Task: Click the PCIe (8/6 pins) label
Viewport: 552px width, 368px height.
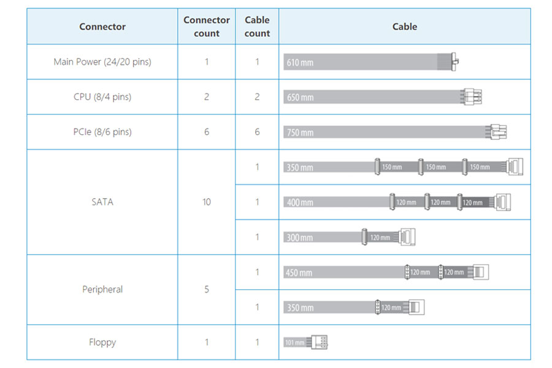Action: click(102, 132)
